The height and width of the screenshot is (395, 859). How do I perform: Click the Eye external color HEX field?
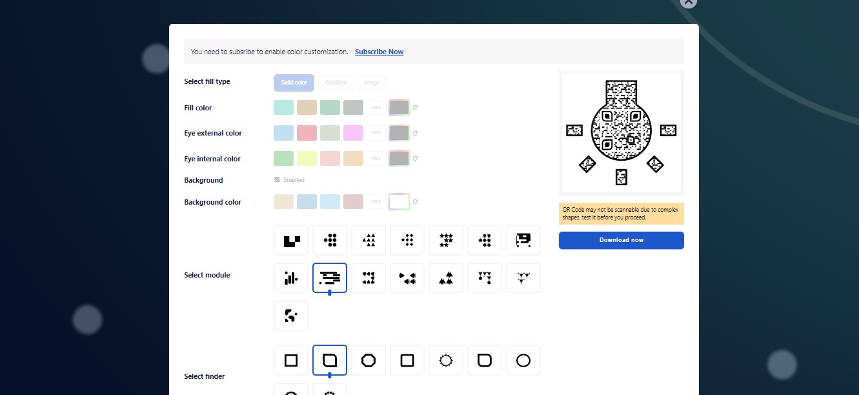[x=376, y=133]
